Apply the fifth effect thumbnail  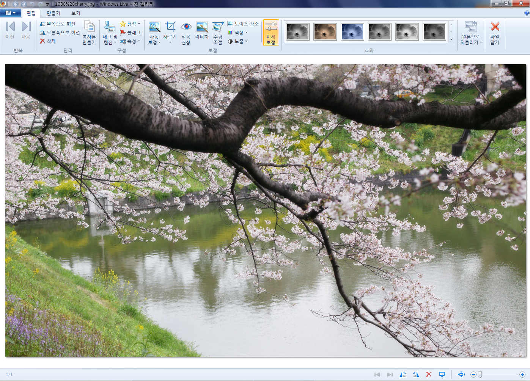(x=407, y=32)
